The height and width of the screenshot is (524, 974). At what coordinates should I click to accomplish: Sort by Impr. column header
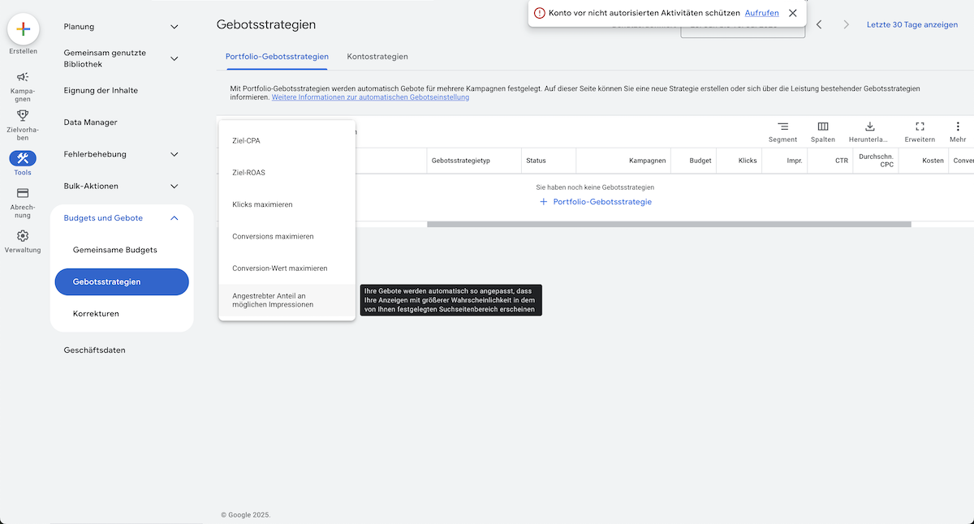click(795, 161)
